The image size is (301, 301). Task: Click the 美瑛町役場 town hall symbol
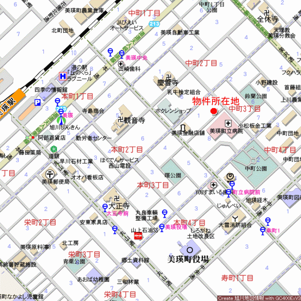(189, 249)
